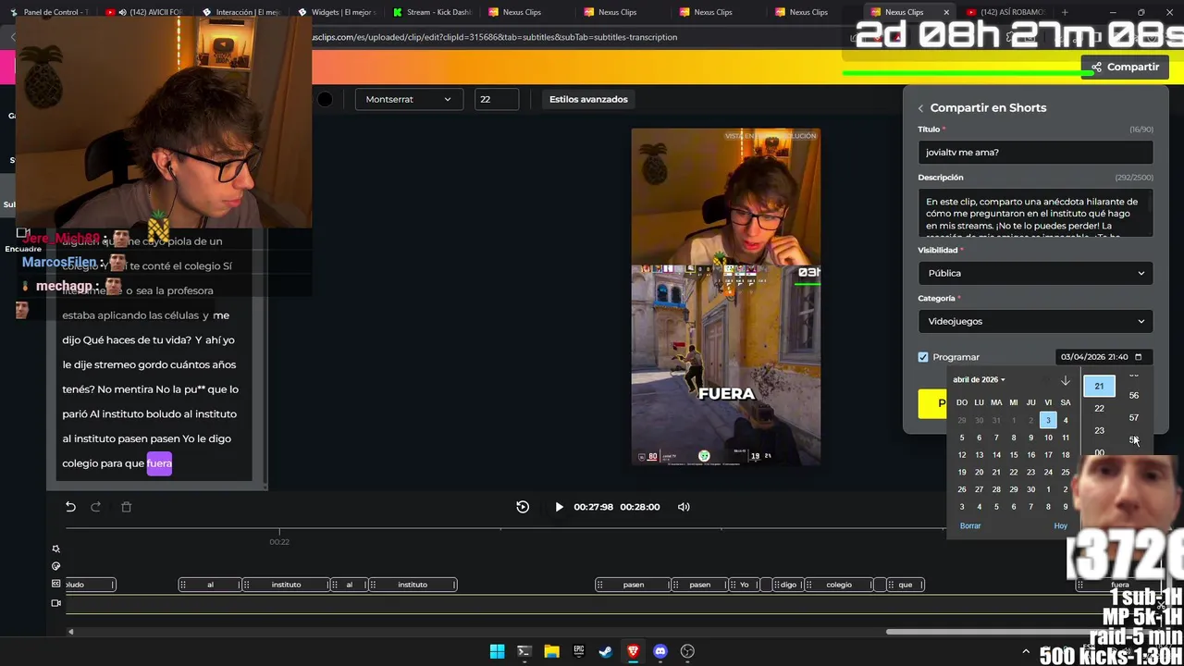This screenshot has height=666, width=1184.
Task: Go back using the Compartir en Shorts arrow
Action: (x=920, y=108)
